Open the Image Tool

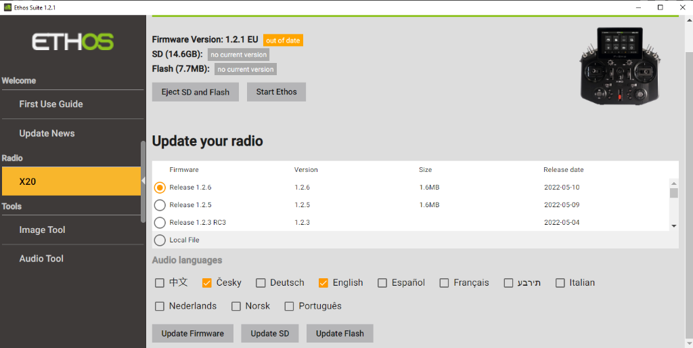[42, 230]
